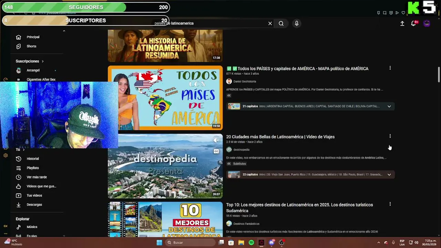Click the 4K badge under Daniel Geohistoria video

(x=229, y=96)
